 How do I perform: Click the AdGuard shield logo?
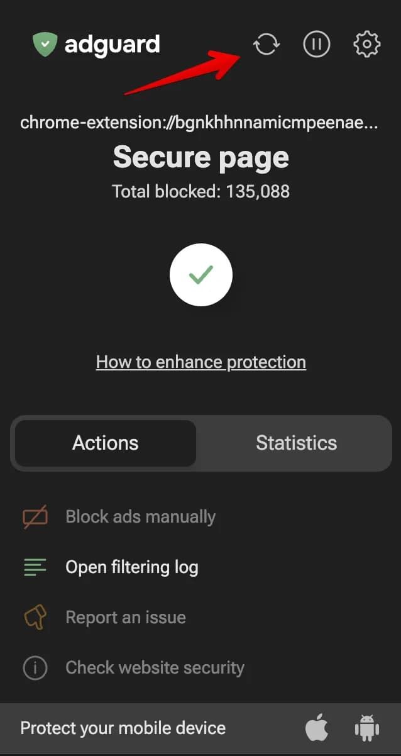click(45, 43)
